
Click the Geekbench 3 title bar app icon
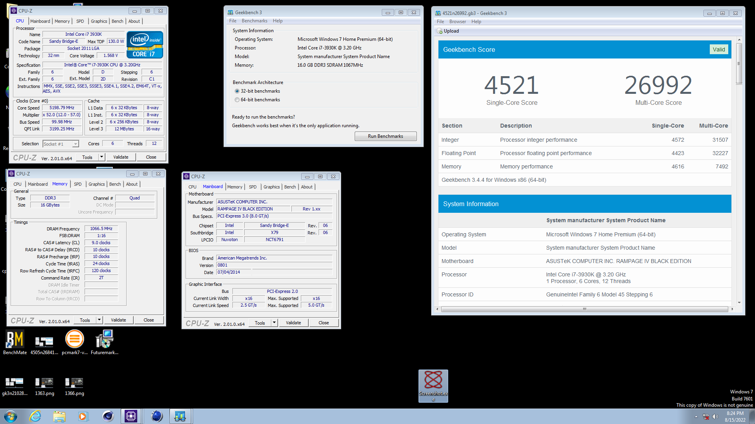(x=230, y=12)
